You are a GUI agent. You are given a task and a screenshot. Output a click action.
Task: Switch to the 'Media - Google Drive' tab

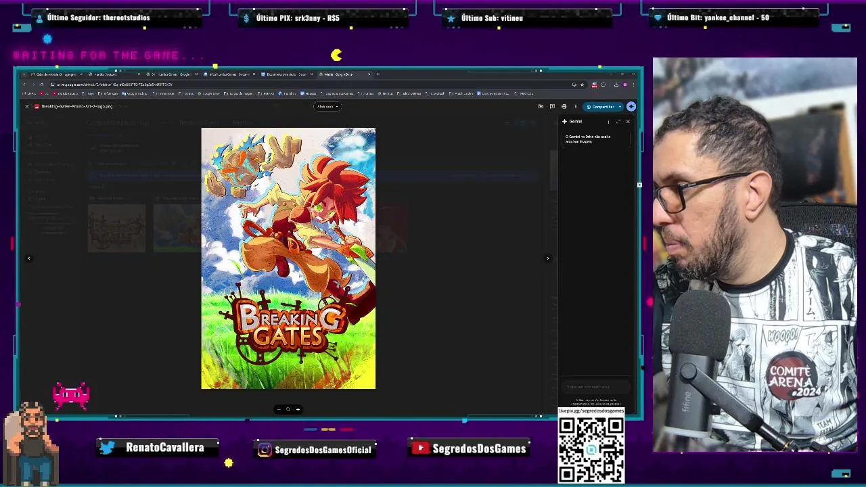344,74
